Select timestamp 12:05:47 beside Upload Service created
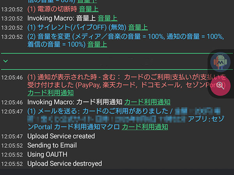The image size is (234, 175). click(x=12, y=136)
